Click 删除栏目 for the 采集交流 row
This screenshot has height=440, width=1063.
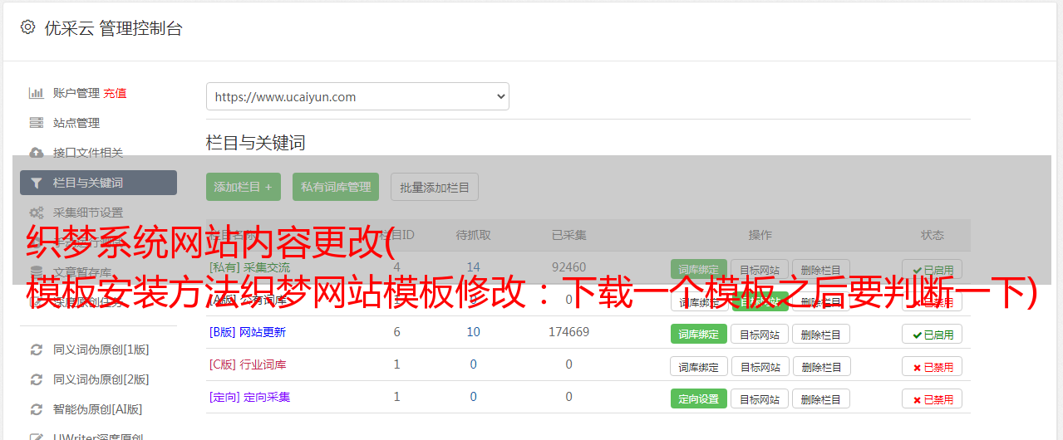[x=821, y=269]
